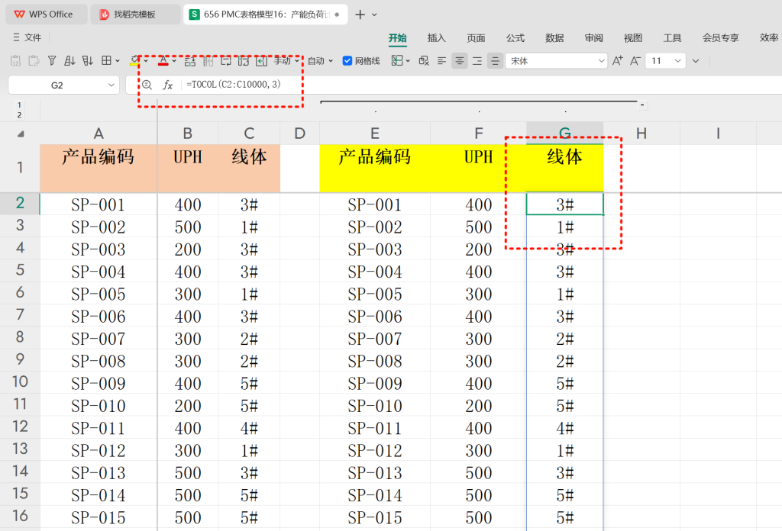Click the merge cells icon next to wrap
This screenshot has width=782, height=531.
[244, 61]
